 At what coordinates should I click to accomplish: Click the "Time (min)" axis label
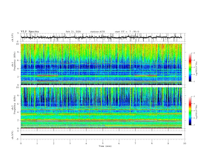tap(105, 146)
